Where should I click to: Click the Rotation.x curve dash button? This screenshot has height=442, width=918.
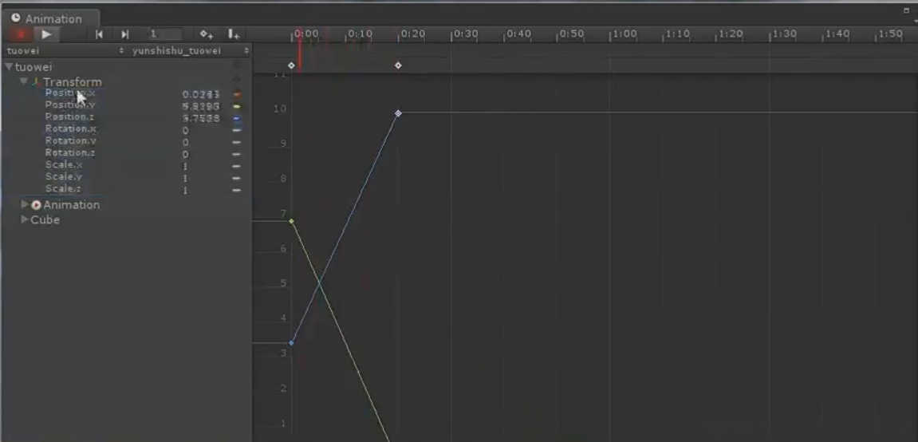click(x=237, y=131)
